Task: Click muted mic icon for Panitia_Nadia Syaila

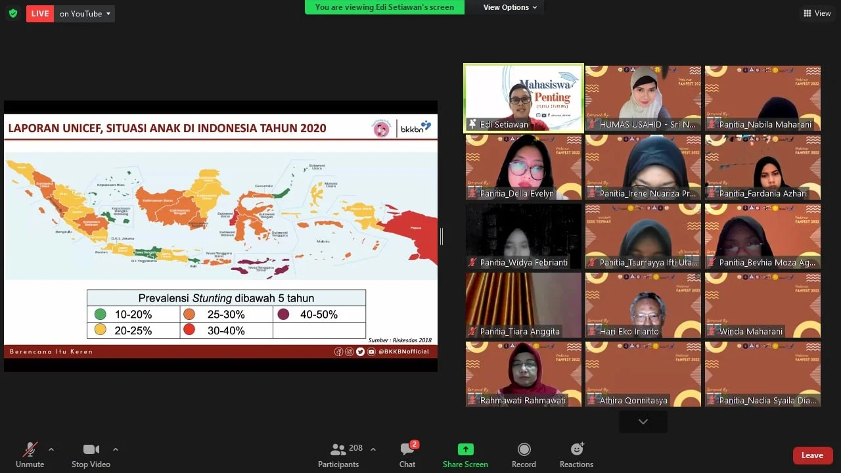Action: 712,400
